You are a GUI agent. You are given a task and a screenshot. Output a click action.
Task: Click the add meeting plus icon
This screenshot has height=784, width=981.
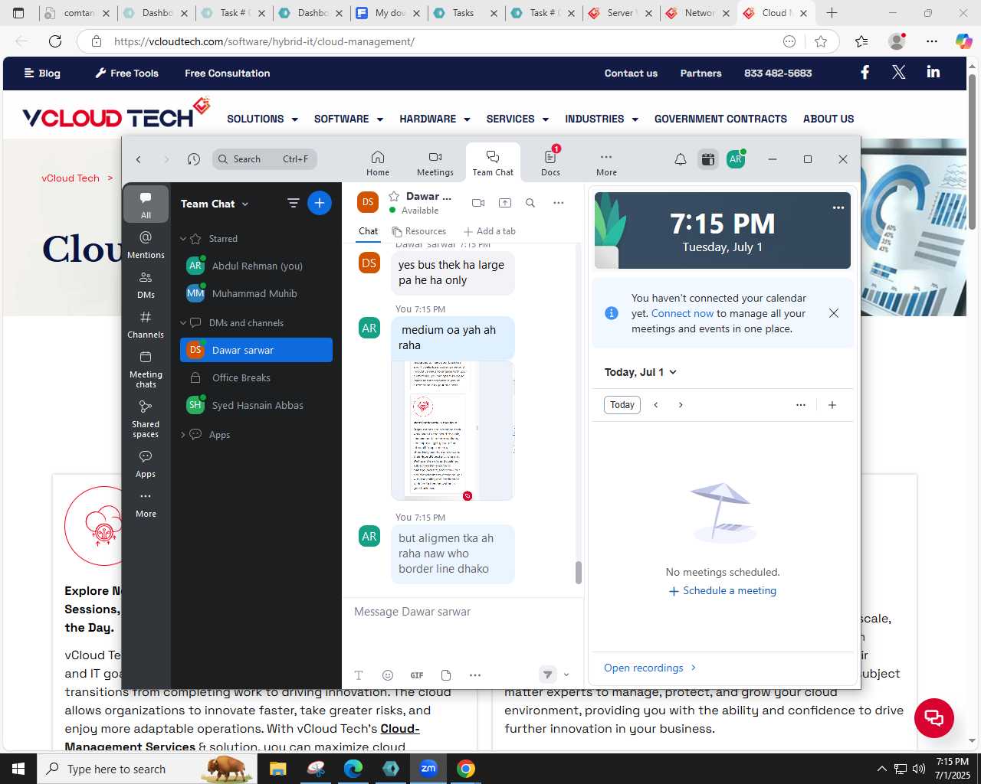point(832,405)
